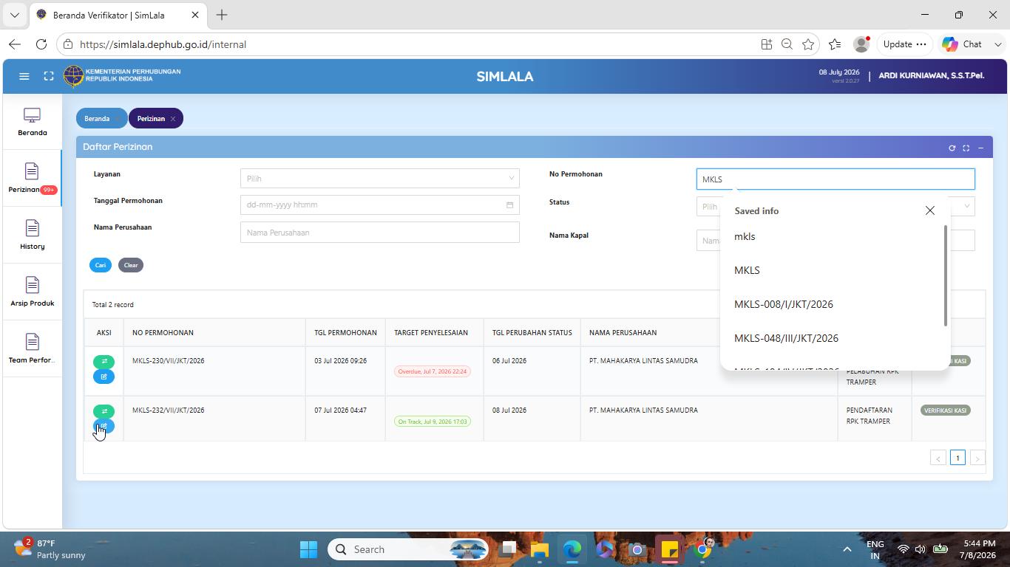Image resolution: width=1010 pixels, height=567 pixels.
Task: Click the 'Total 2 record' text
Action: coord(113,305)
